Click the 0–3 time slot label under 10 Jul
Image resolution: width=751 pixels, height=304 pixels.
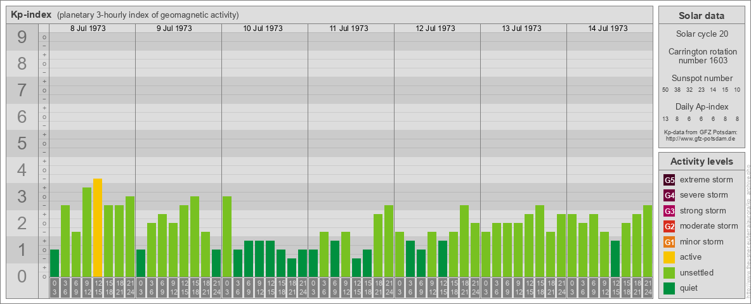click(x=227, y=288)
